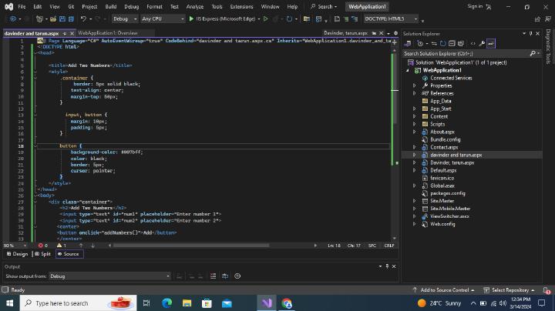The width and height of the screenshot is (555, 311).
Task: Click Add to Source Control button
Action: coord(444,289)
